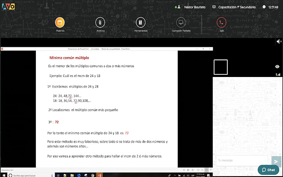This screenshot has height=177, width=283.
Task: Click the Néstor Bautista user name
Action: [x=195, y=7]
